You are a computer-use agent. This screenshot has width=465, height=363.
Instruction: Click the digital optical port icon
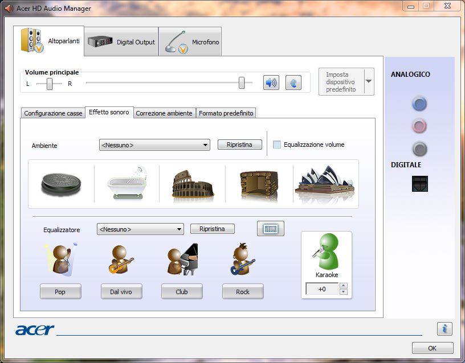pyautogui.click(x=419, y=184)
